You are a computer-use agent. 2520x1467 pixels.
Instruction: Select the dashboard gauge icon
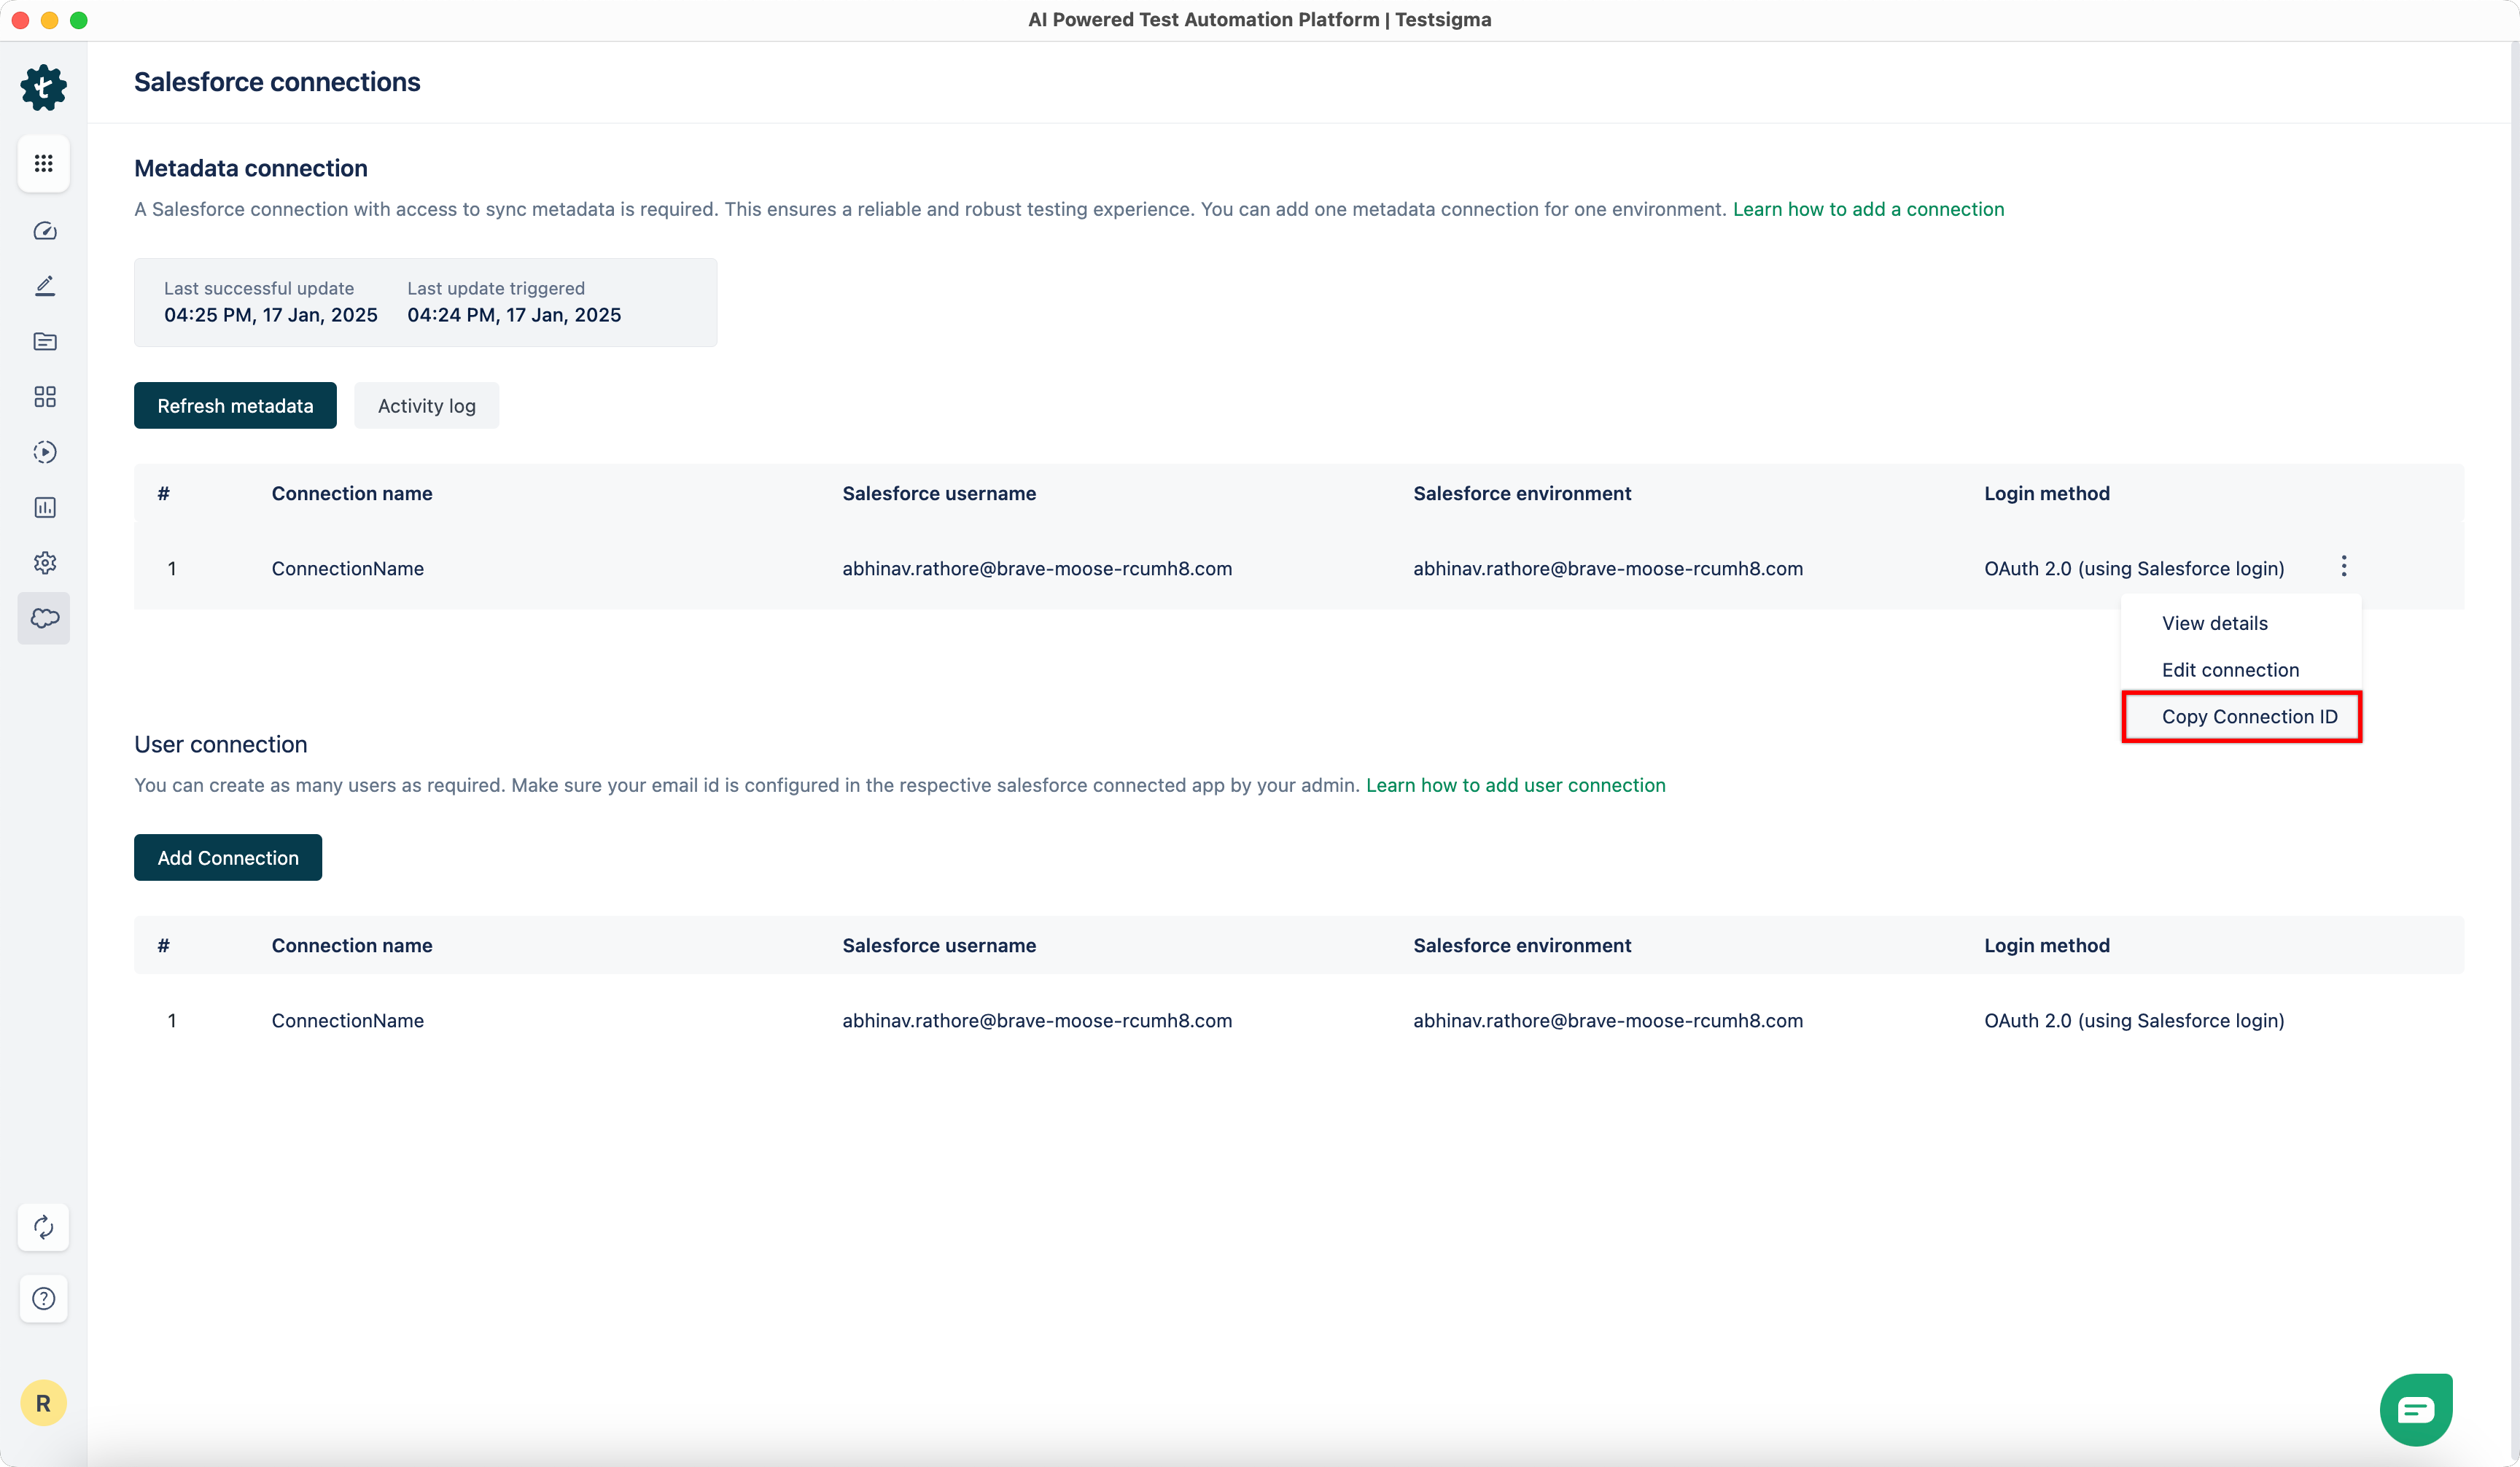click(43, 230)
